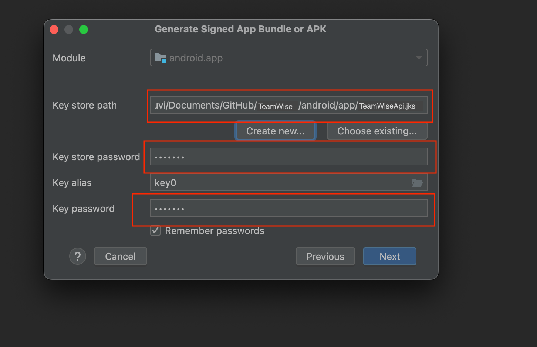Open the Module dropdown showing android.app

(x=288, y=58)
